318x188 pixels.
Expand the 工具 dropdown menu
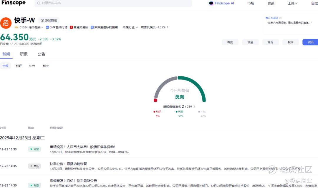pos(292,3)
